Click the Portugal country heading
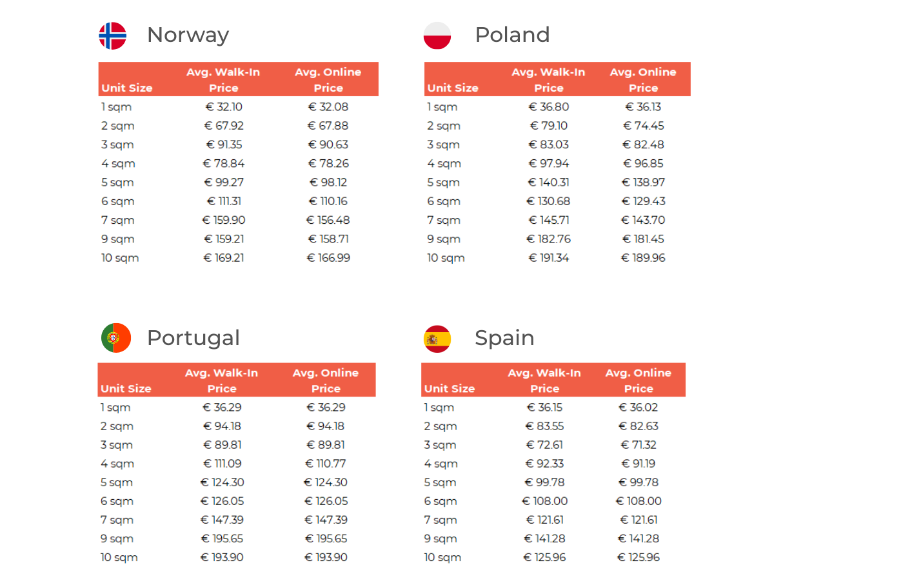Image resolution: width=912 pixels, height=583 pixels. [193, 338]
